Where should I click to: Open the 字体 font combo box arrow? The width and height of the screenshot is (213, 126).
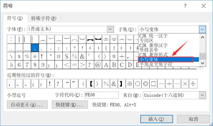click(x=110, y=29)
